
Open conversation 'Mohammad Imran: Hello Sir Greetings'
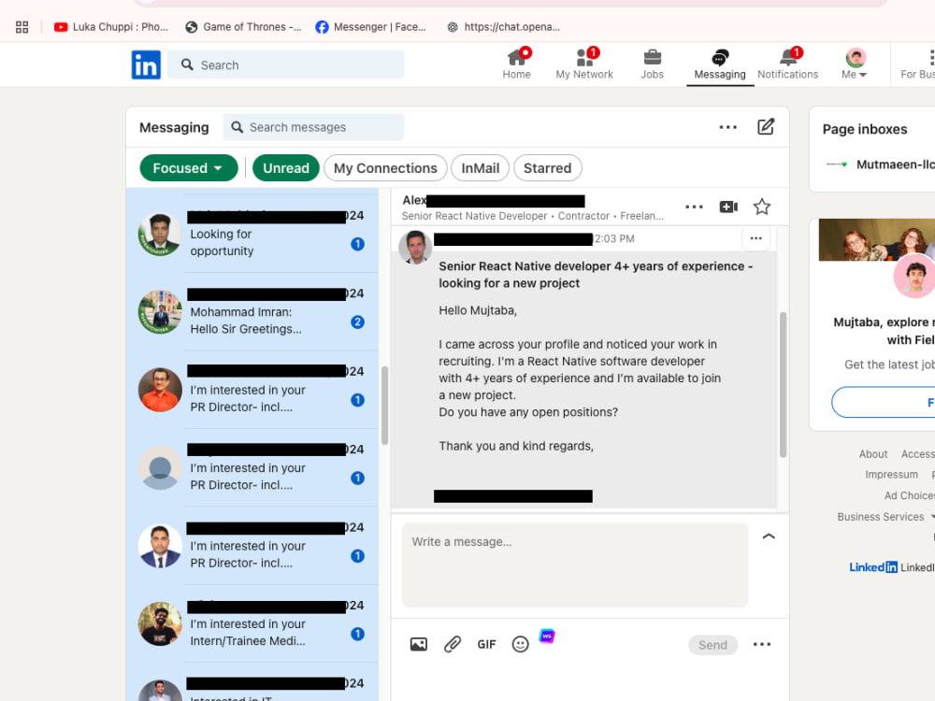pos(252,312)
